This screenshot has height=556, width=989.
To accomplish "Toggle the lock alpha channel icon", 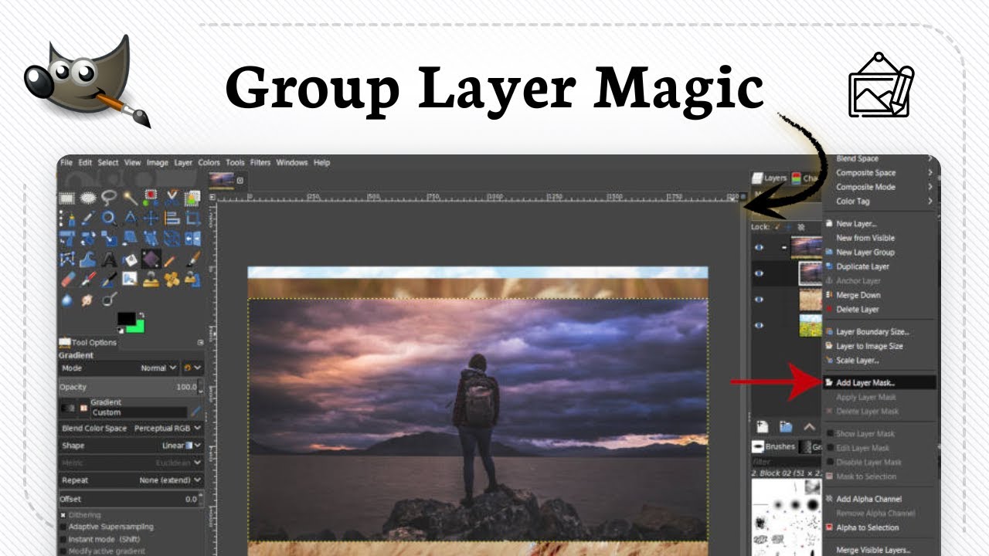I will (x=800, y=227).
